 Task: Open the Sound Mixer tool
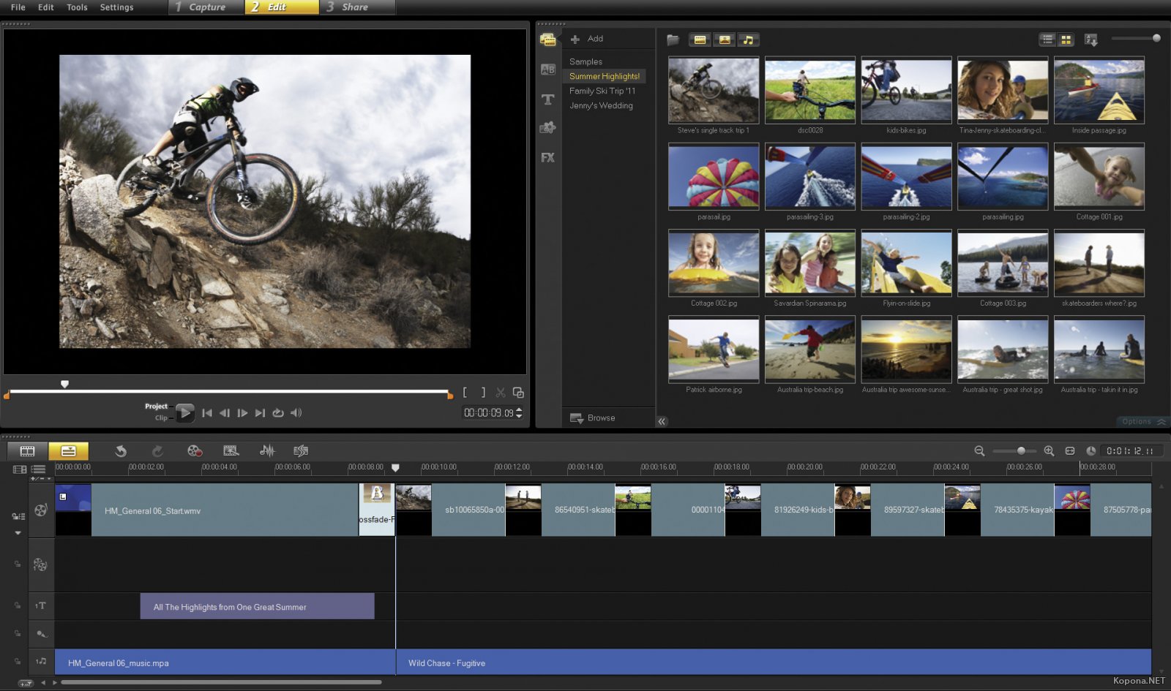269,450
